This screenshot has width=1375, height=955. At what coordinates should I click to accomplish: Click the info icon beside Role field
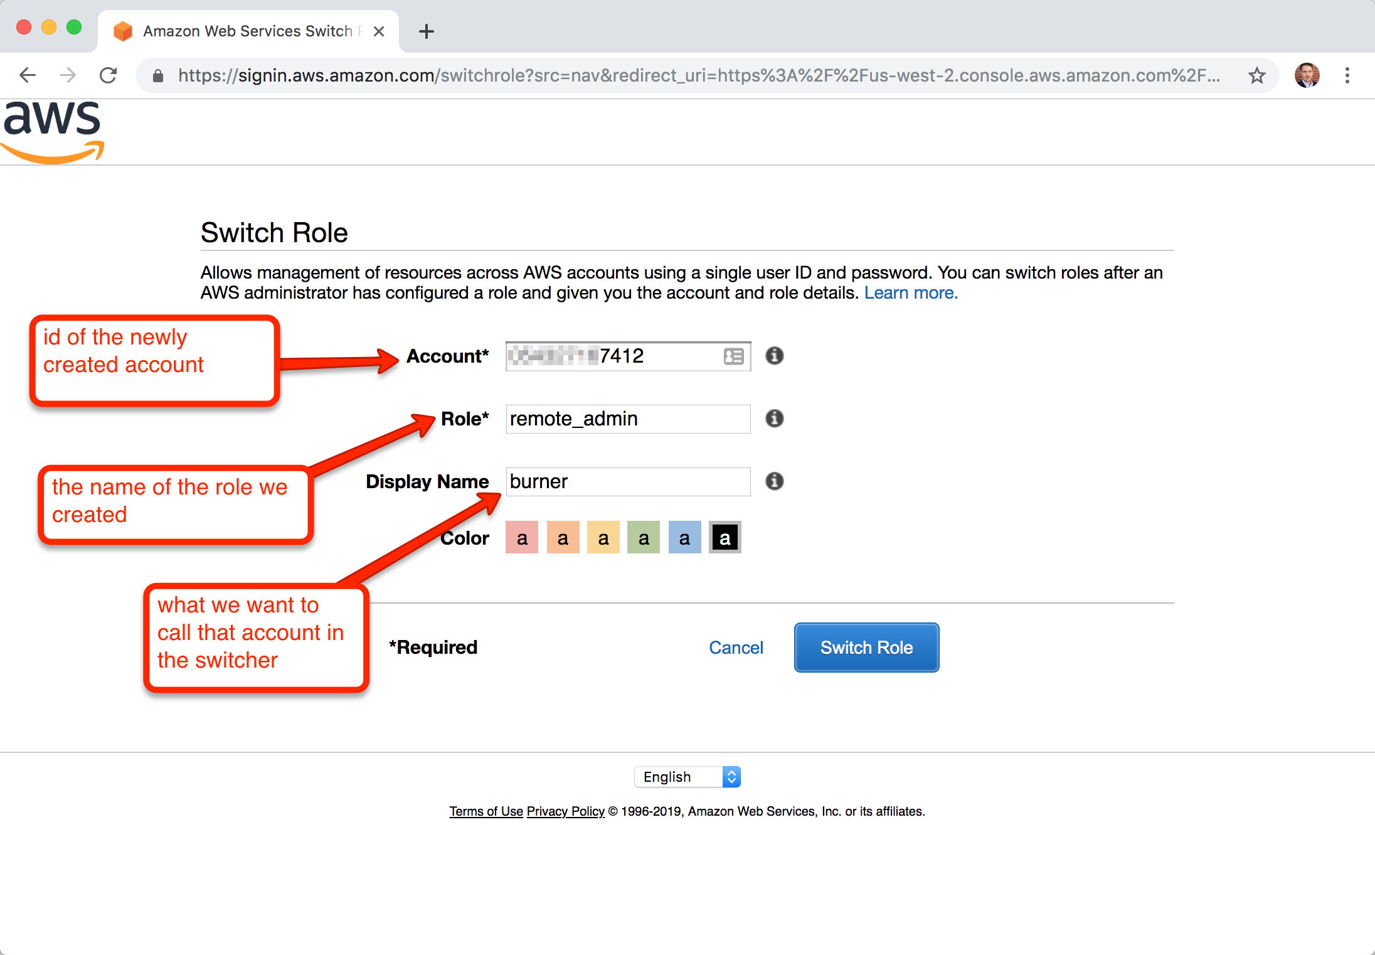pos(774,419)
